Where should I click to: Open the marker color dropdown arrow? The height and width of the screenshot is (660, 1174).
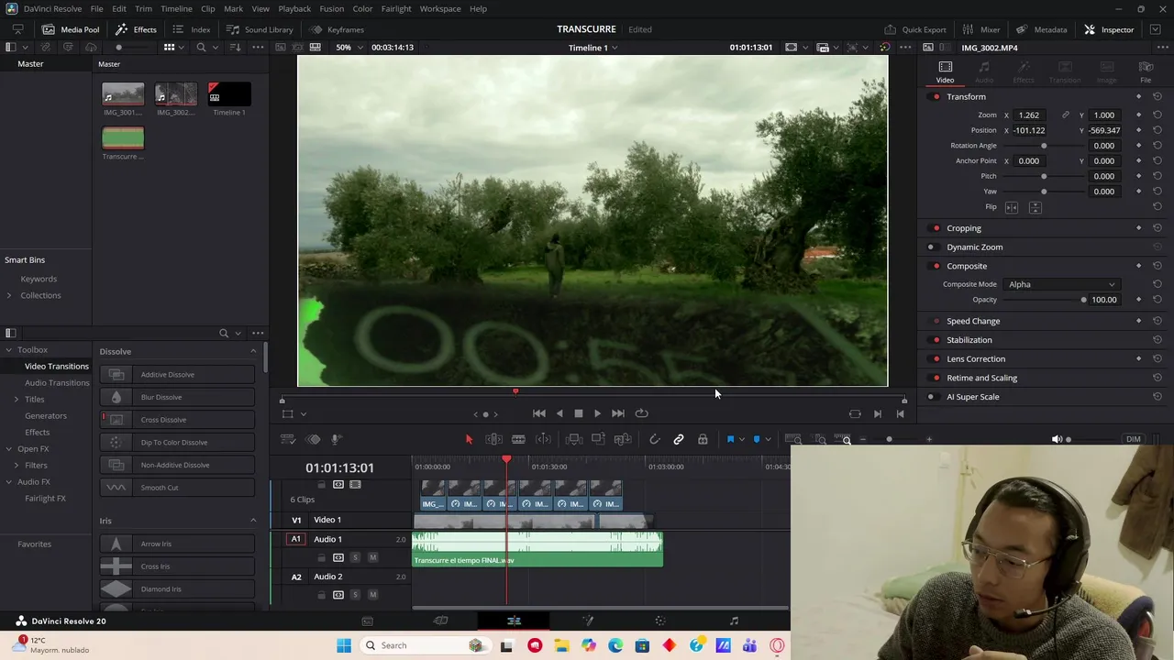click(768, 440)
